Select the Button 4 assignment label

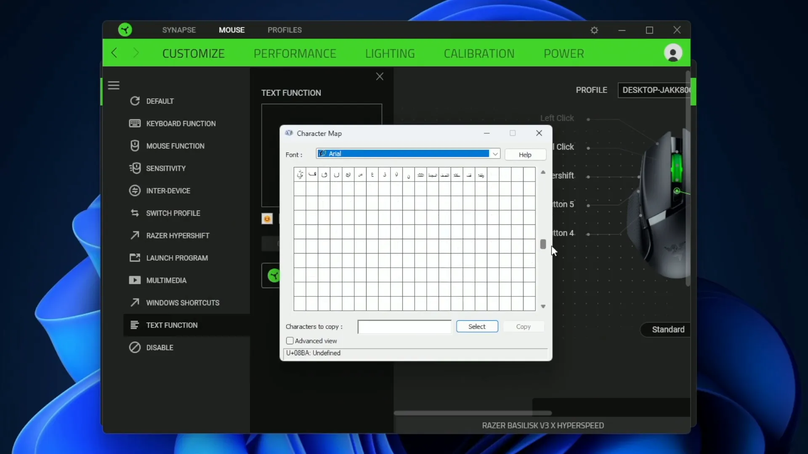click(x=563, y=233)
